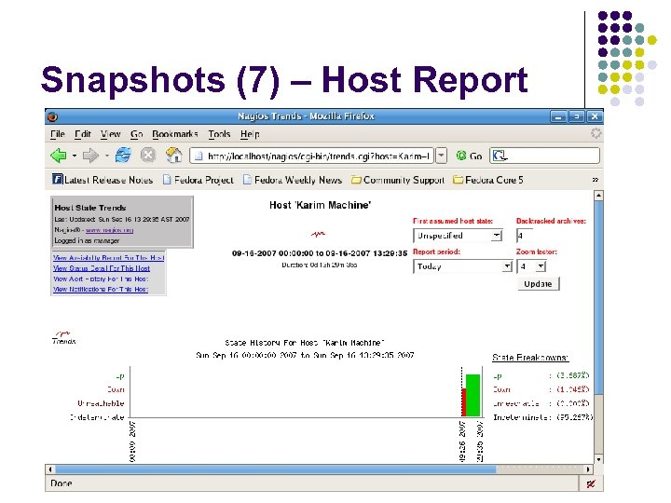Screen dimensions: 671x503
Task: Open the Fedora Core 5 bookmark folder
Action: [x=487, y=180]
